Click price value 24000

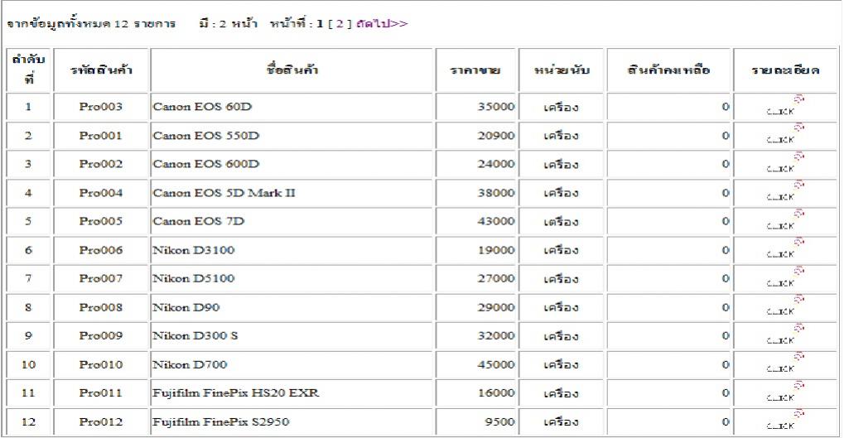496,164
